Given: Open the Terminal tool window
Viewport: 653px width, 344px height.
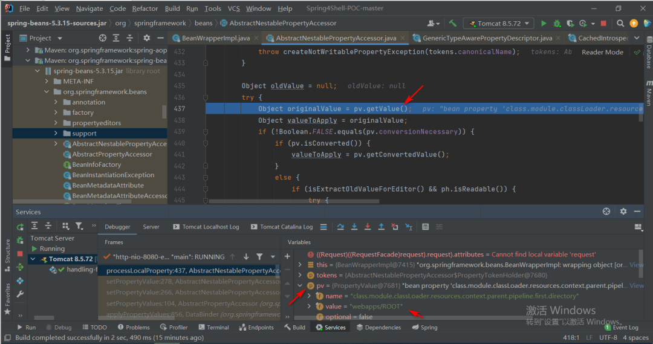Looking at the screenshot, I should (213, 327).
